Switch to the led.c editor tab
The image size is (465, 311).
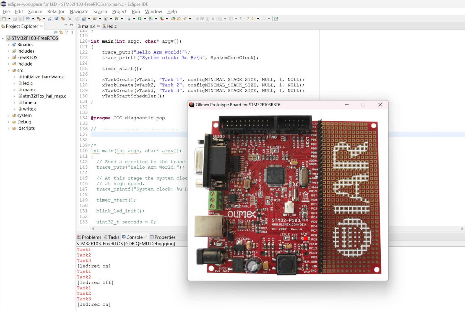(112, 26)
